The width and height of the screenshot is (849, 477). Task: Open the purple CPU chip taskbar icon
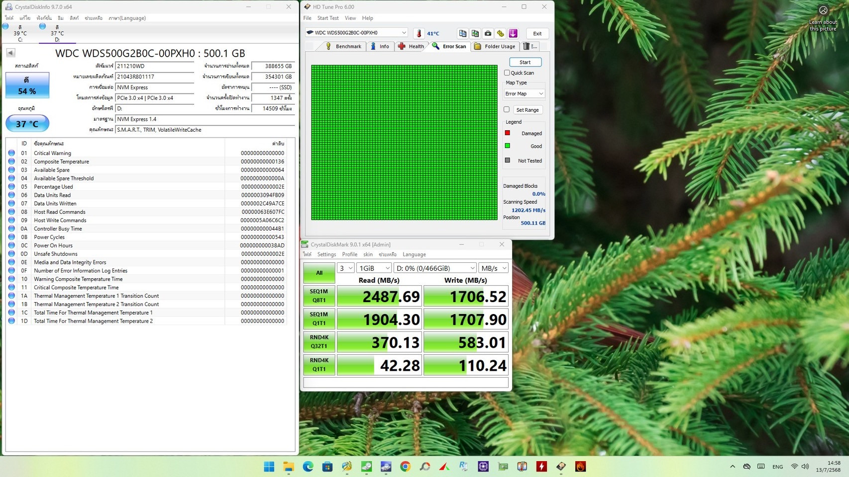coord(483,467)
